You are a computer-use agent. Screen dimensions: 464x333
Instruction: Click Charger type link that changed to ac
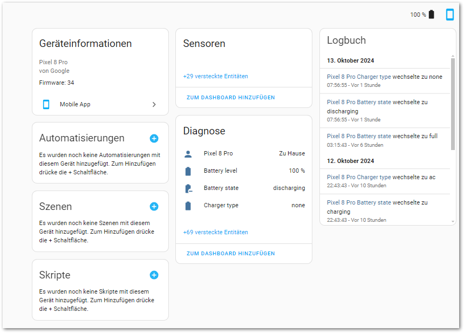click(x=359, y=177)
